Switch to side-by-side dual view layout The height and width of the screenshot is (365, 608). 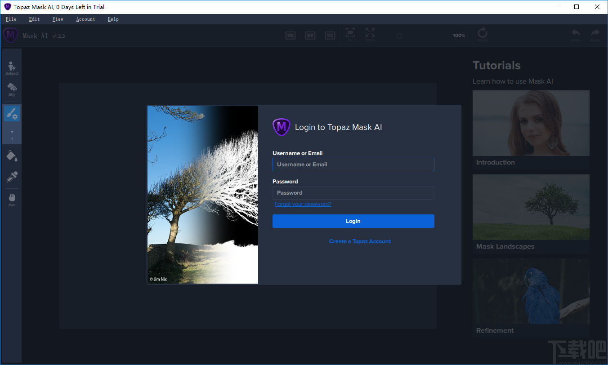coord(310,36)
